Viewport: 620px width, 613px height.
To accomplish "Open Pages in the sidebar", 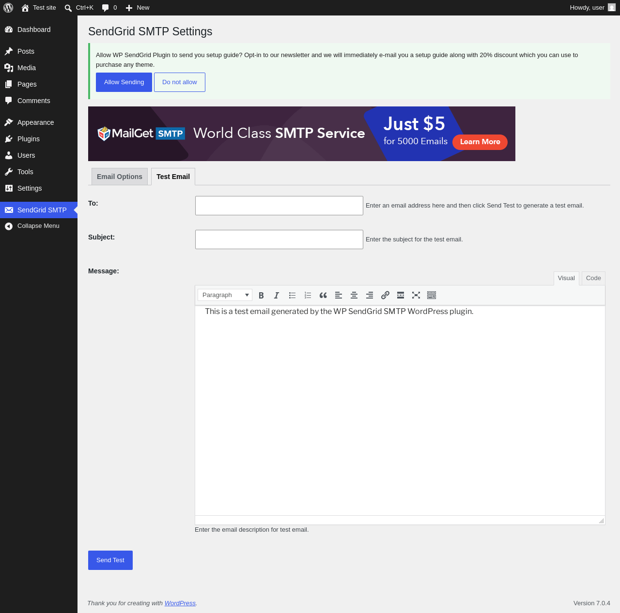I will pos(39,84).
